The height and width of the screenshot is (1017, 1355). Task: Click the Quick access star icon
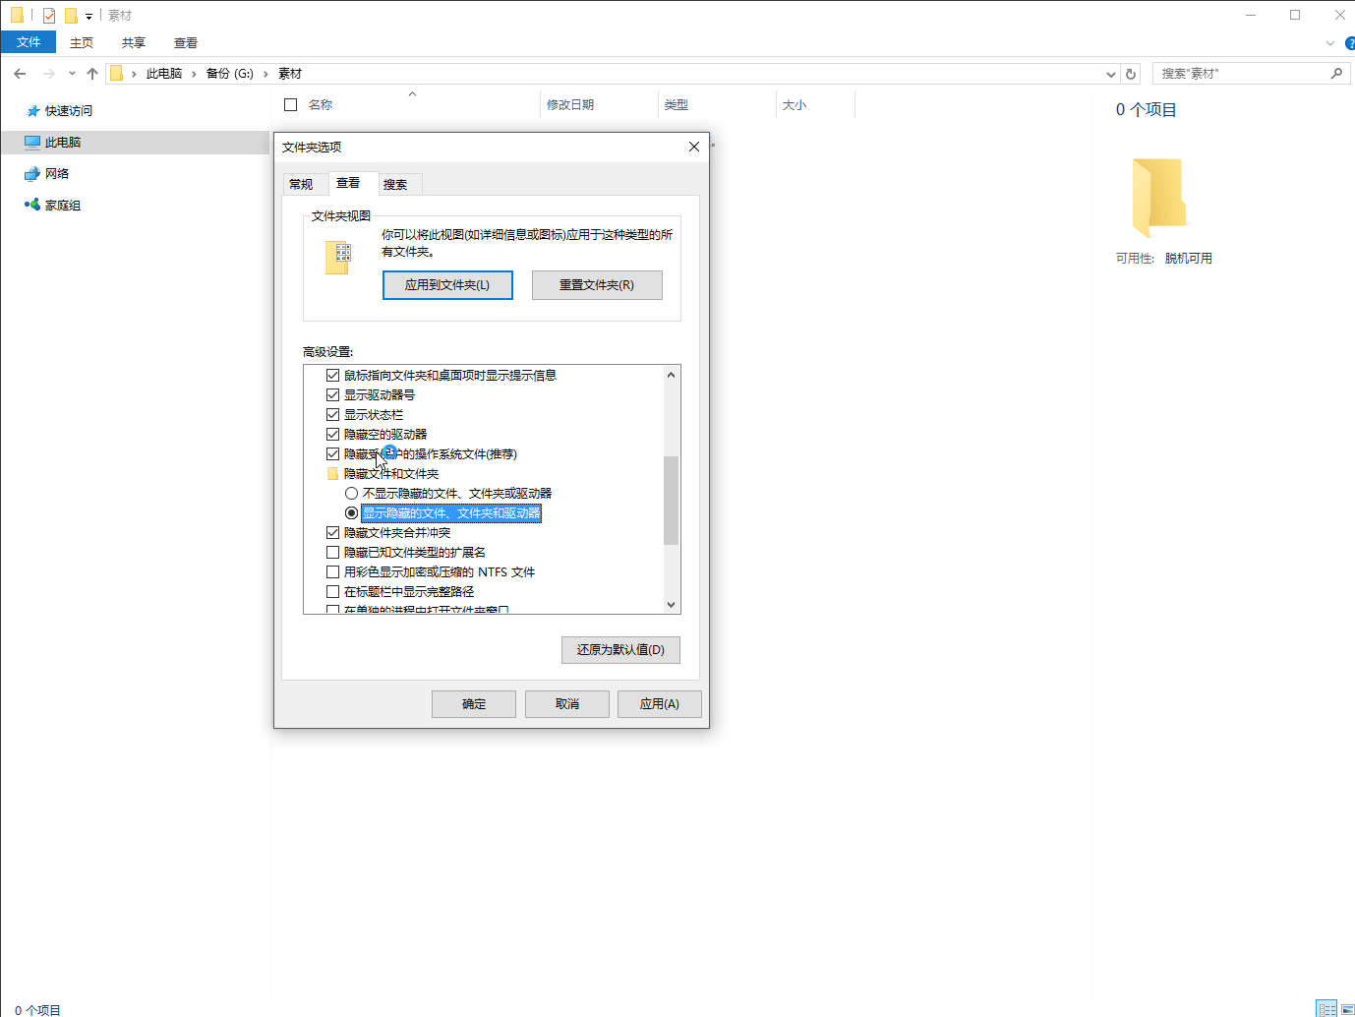(33, 111)
